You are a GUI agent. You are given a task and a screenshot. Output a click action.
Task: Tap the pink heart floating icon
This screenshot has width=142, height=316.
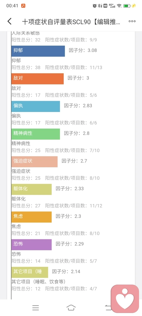(x=125, y=299)
